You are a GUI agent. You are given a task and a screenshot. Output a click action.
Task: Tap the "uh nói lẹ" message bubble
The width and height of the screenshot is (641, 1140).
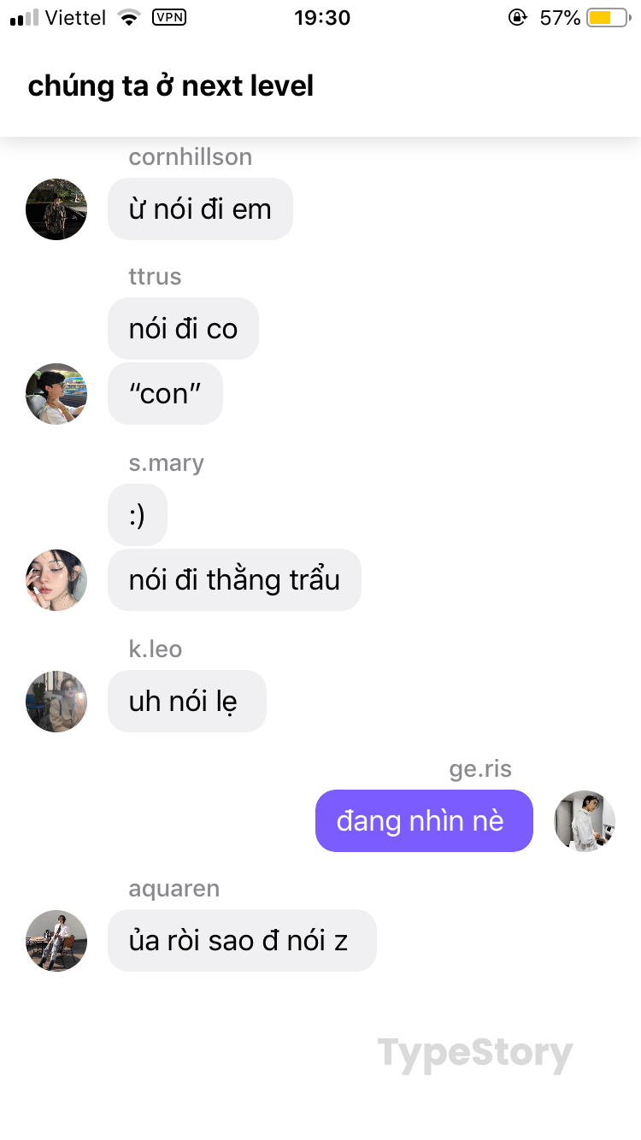(187, 702)
